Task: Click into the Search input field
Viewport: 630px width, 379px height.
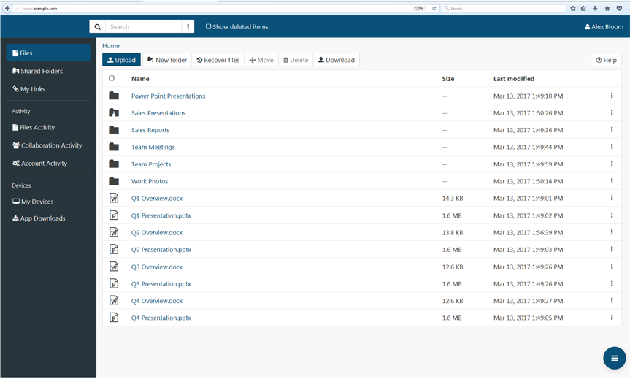Action: pyautogui.click(x=144, y=27)
